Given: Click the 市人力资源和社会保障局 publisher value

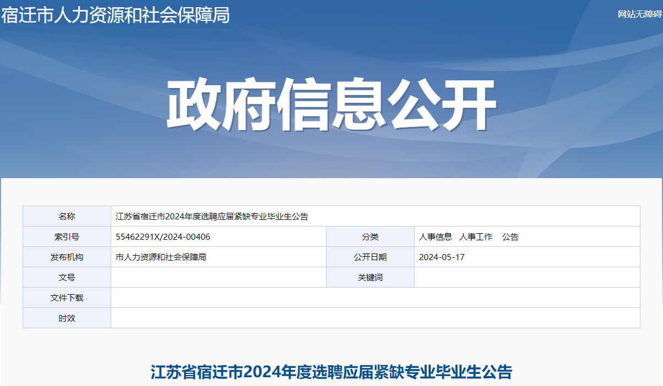Looking at the screenshot, I should click(x=161, y=257).
